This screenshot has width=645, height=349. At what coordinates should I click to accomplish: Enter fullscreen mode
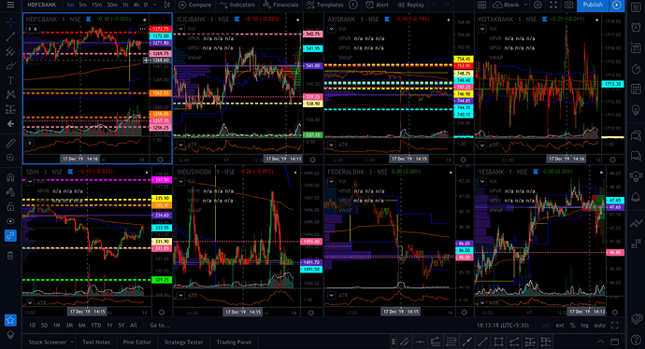click(553, 5)
